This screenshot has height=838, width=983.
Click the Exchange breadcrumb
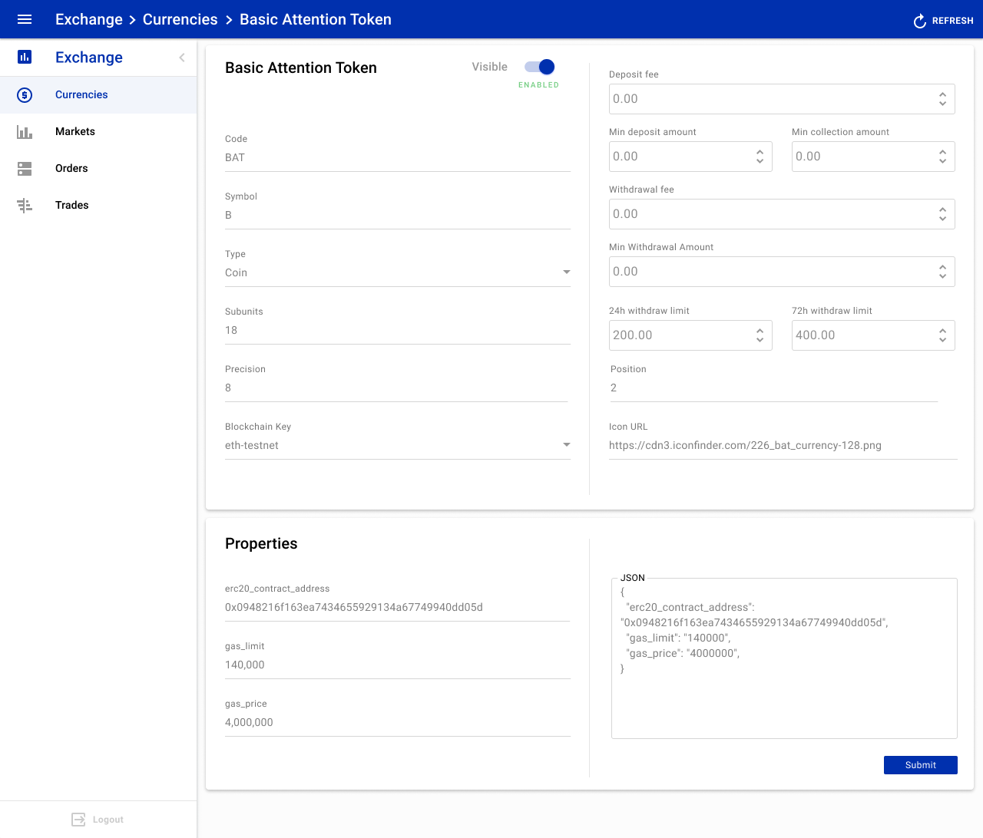[x=89, y=19]
